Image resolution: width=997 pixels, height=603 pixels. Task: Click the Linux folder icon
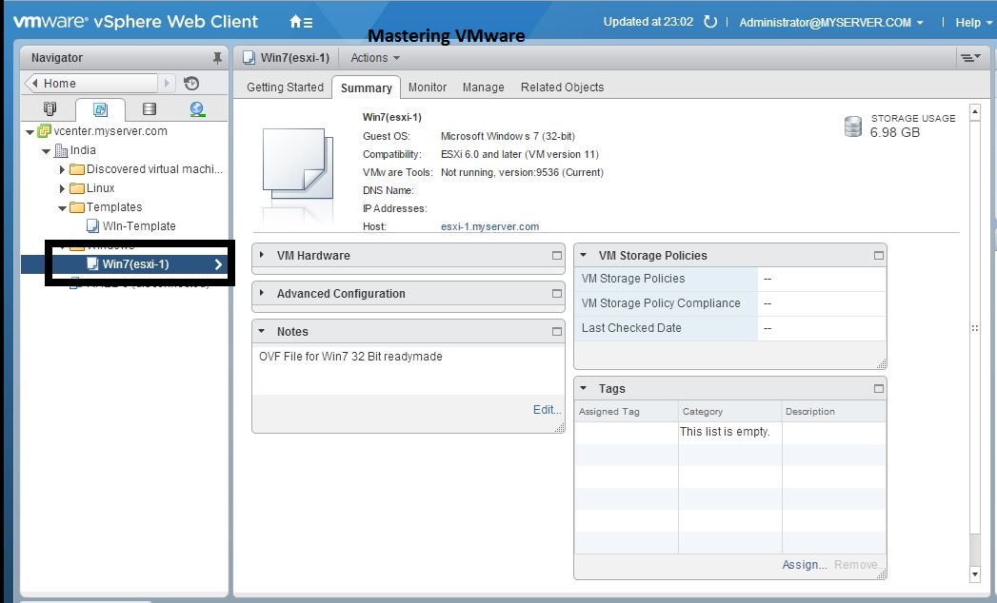77,188
